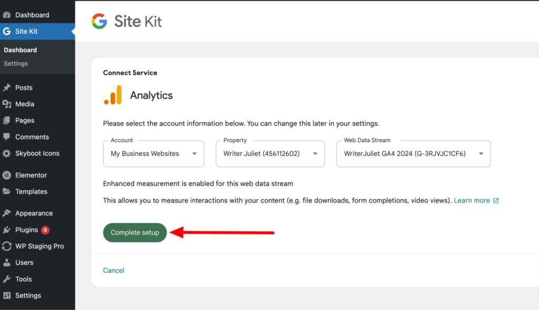Open the Site Kit Dashboard menu item
The width and height of the screenshot is (539, 310).
tap(20, 50)
